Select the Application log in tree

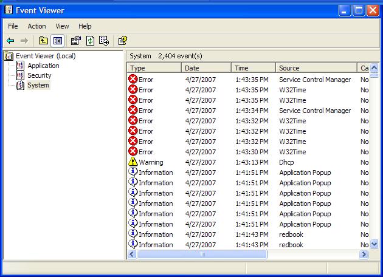[x=43, y=66]
